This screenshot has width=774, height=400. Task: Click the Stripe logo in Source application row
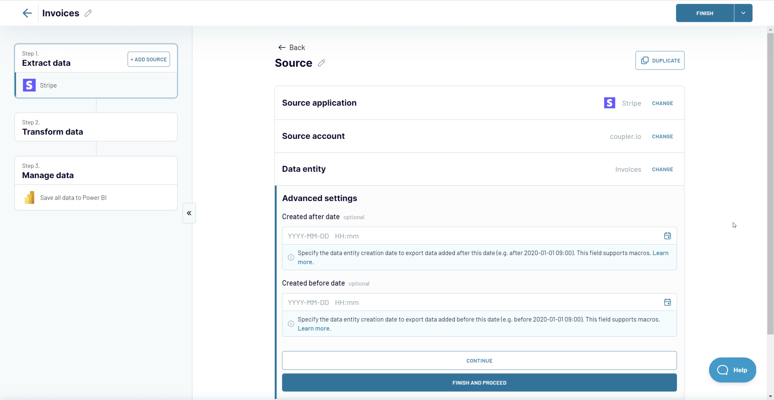[609, 103]
